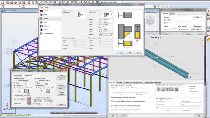The image size is (210, 118).
Task: Select Code parameters item in connection dialog
Action: point(50,33)
